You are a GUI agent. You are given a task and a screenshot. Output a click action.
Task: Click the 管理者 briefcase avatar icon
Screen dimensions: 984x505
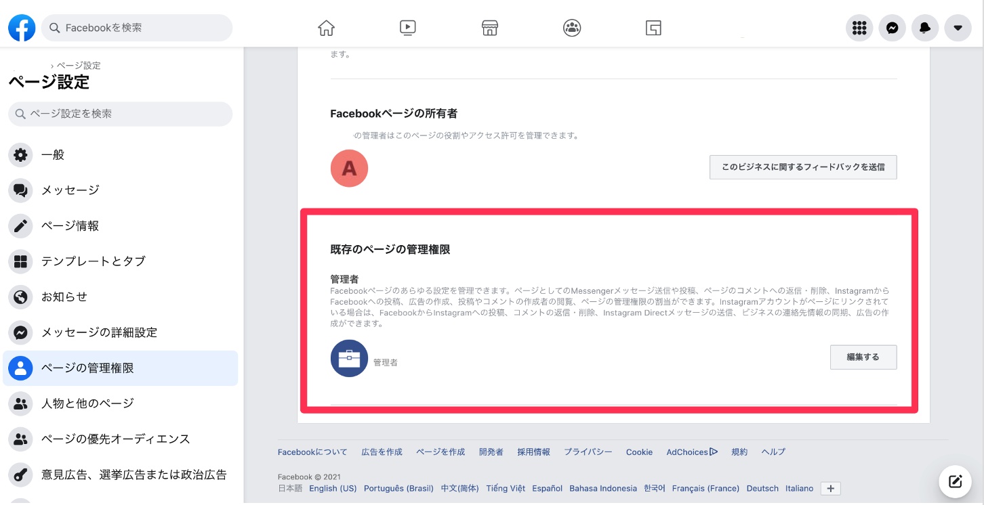click(x=349, y=358)
